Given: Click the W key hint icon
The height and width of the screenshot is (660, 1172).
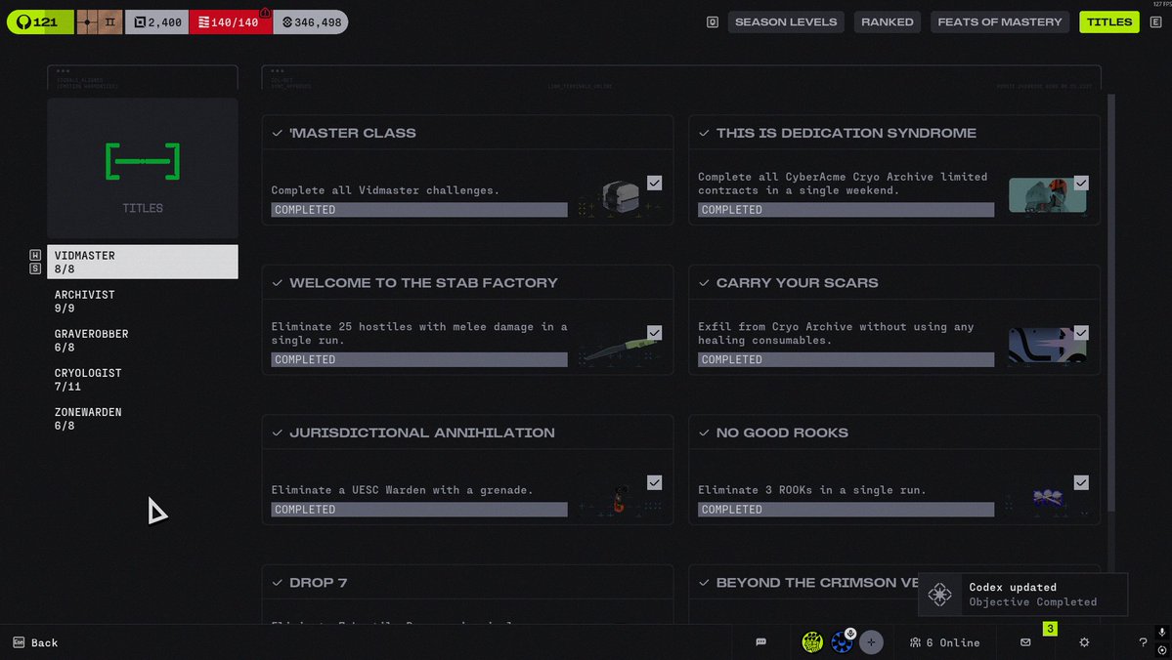Looking at the screenshot, I should tap(35, 256).
